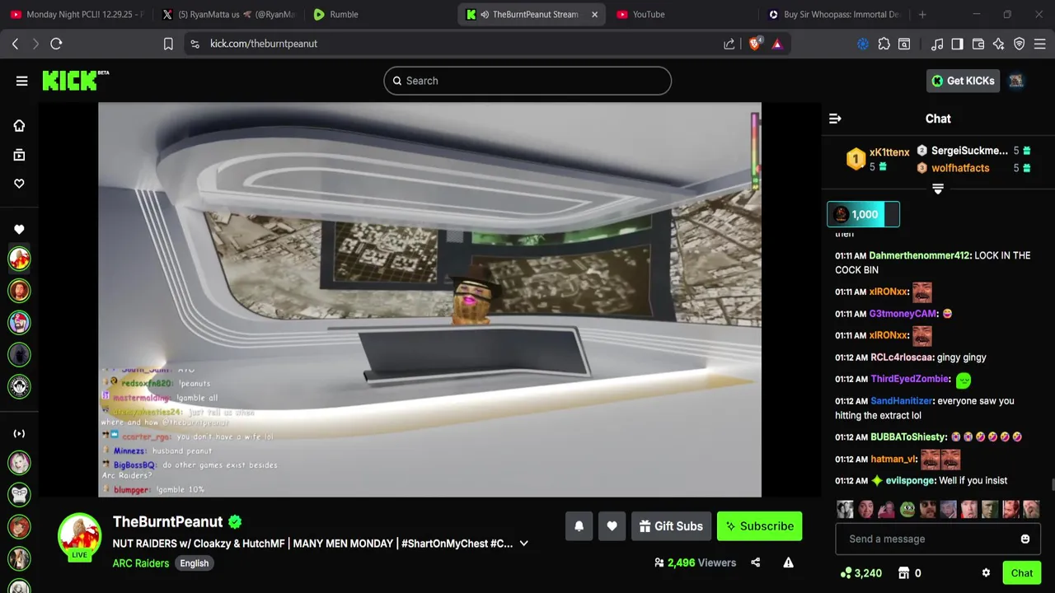Open user profile avatar menu
Viewport: 1055px width, 593px height.
coord(1016,81)
